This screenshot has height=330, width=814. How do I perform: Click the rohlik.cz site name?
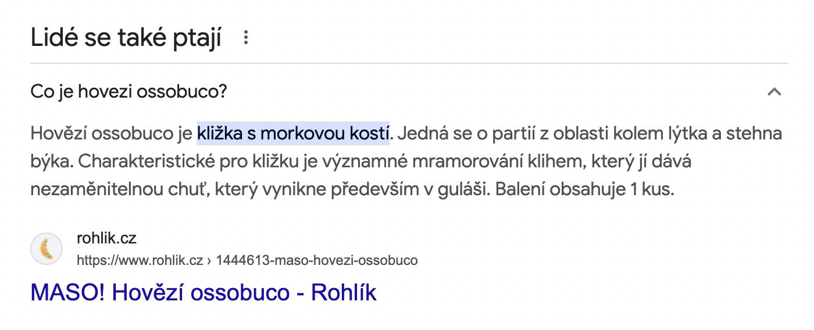106,238
